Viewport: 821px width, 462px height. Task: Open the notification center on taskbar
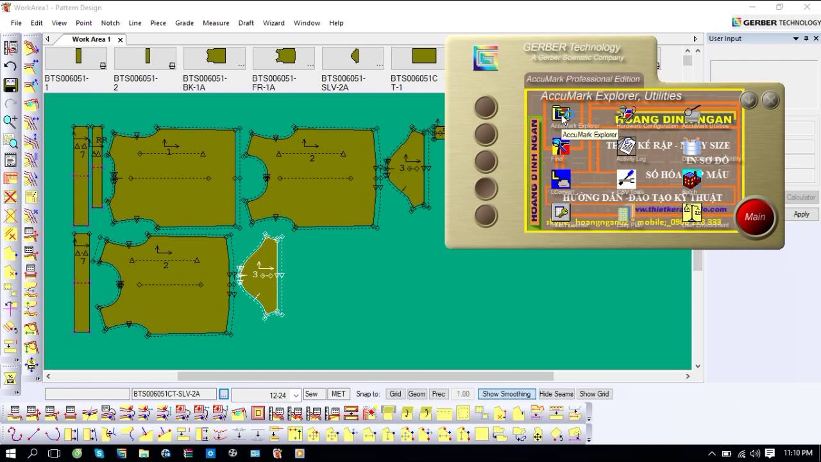(x=770, y=454)
